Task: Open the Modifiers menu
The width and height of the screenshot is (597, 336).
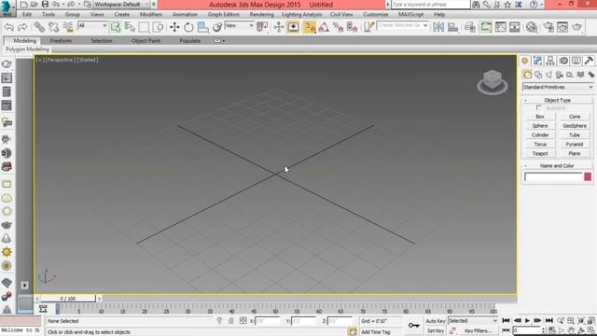Action: (x=151, y=15)
